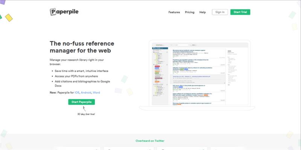Viewport: 301px width, 150px height.
Task: Click the yellow paper decoration at the top-left
Action: pos(9,18)
